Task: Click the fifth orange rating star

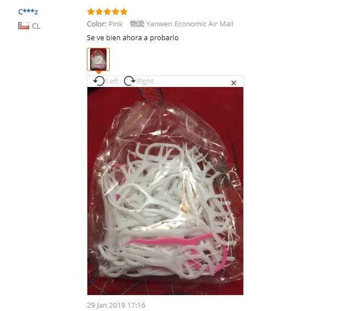Action: coord(124,12)
